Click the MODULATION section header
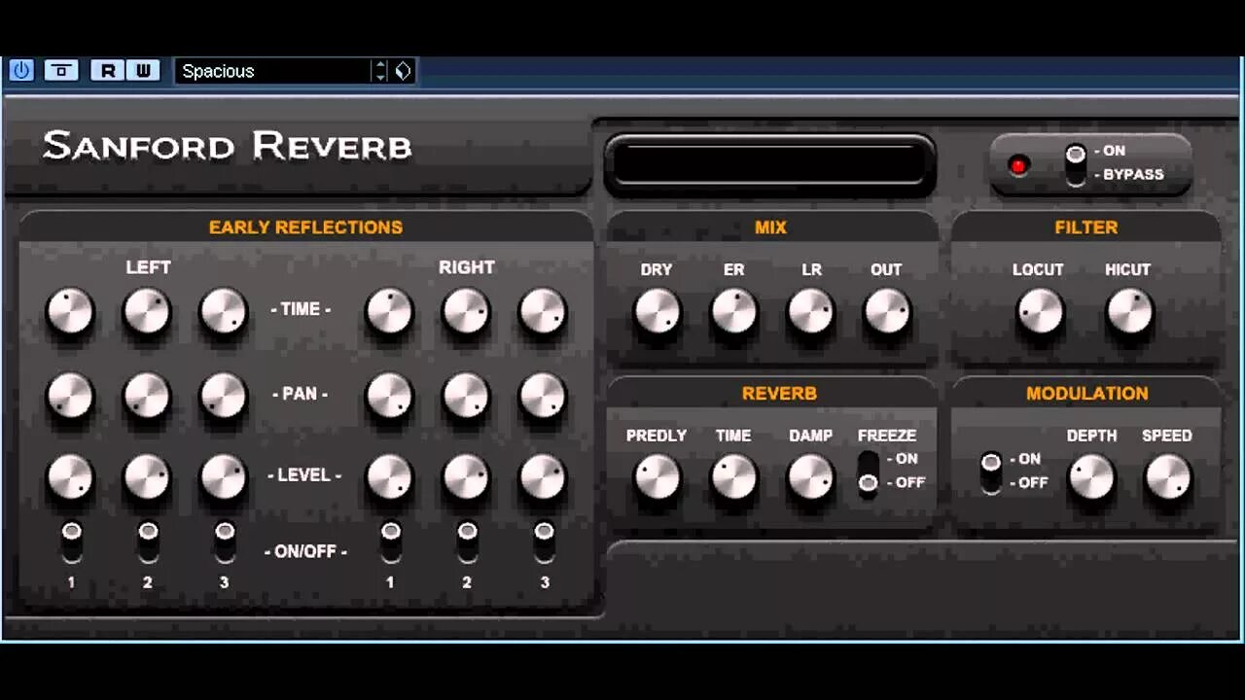The image size is (1245, 700). (x=1087, y=394)
